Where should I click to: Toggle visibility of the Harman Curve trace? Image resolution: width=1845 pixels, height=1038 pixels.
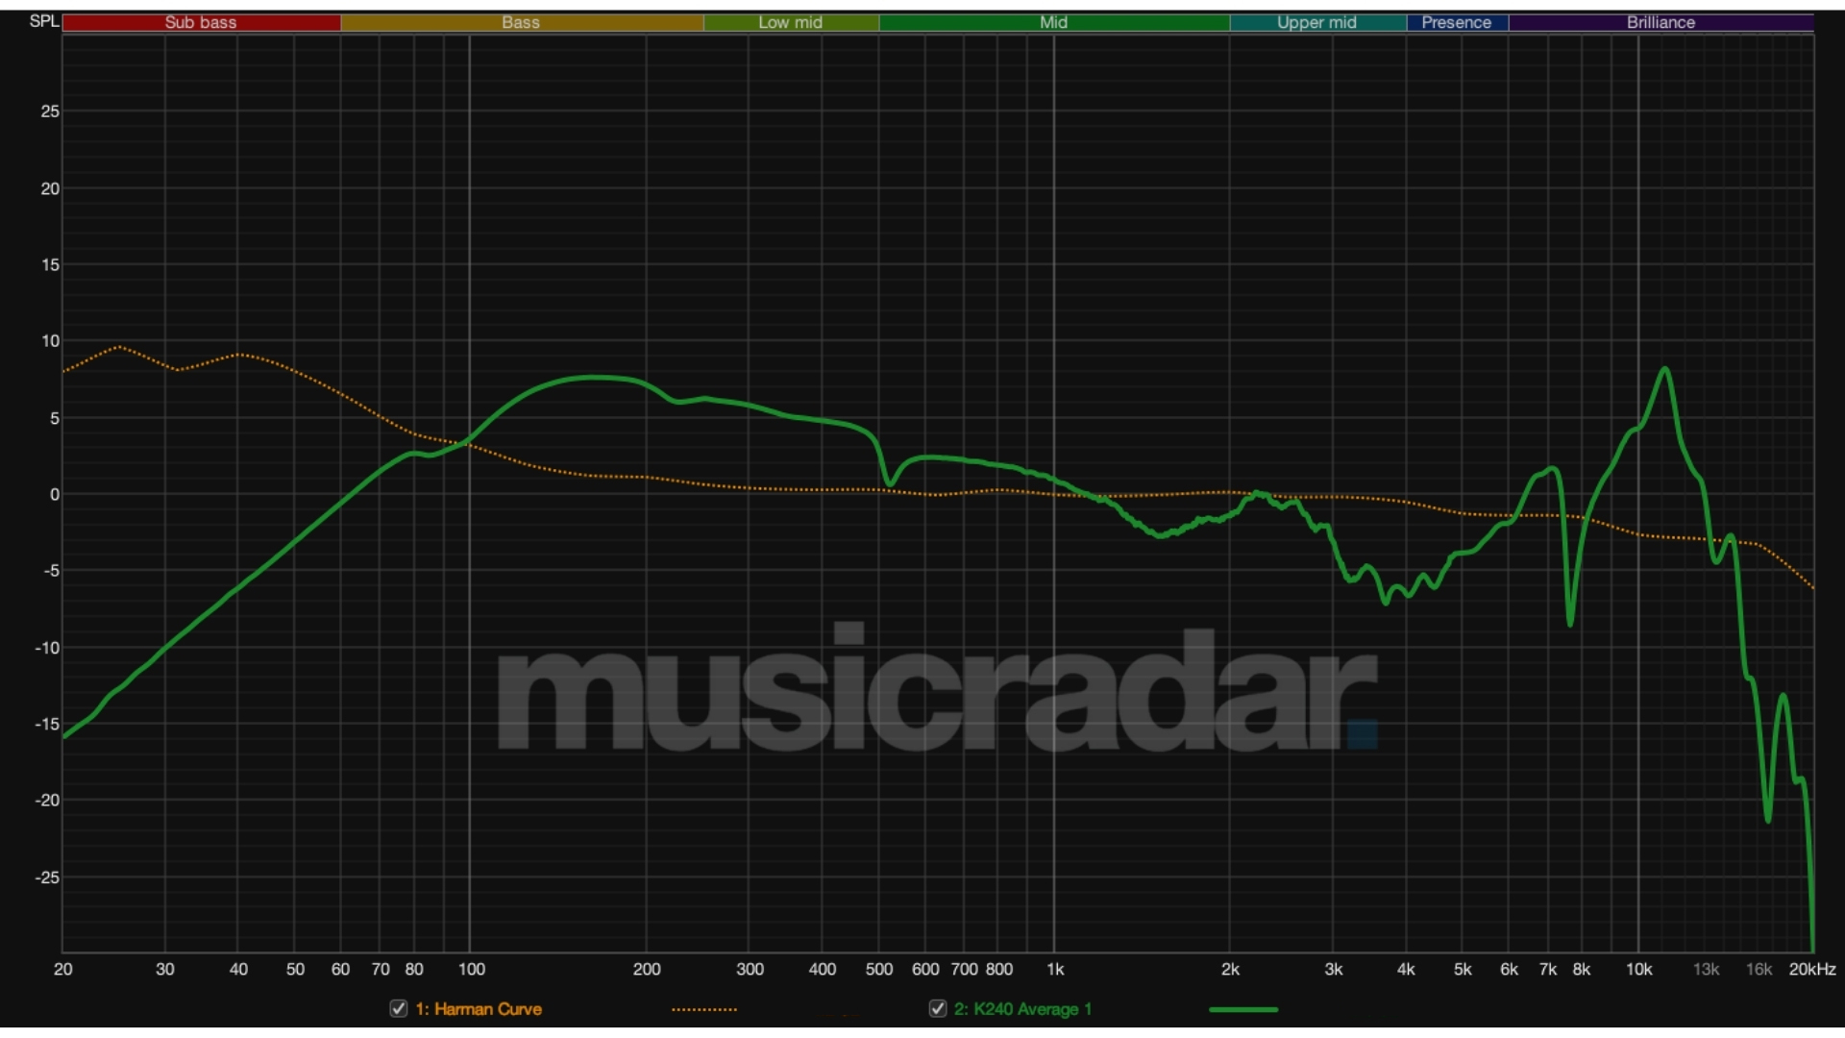[397, 1009]
